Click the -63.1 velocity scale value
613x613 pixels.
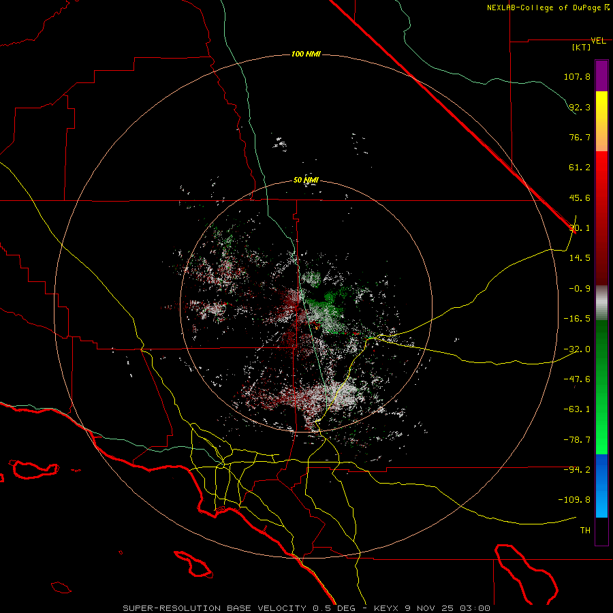tap(577, 409)
